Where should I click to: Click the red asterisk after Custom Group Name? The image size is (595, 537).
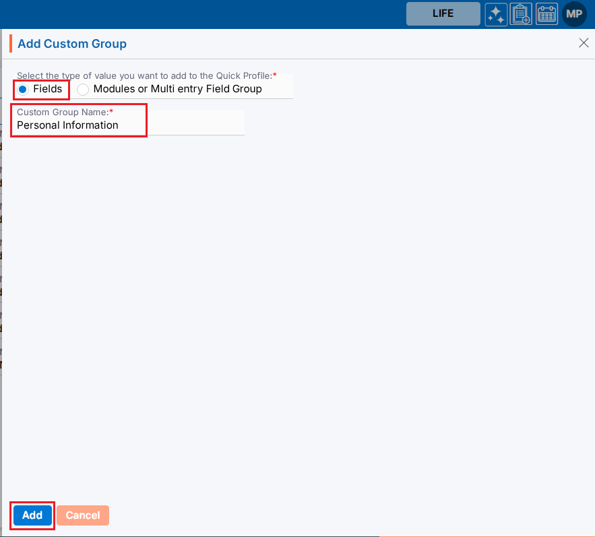tap(111, 112)
